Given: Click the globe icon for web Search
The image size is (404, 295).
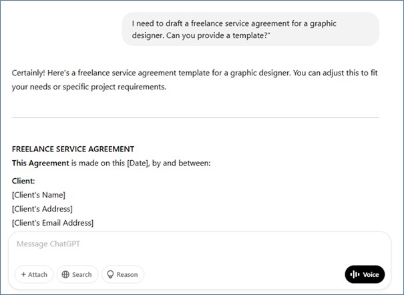Looking at the screenshot, I should tap(65, 274).
